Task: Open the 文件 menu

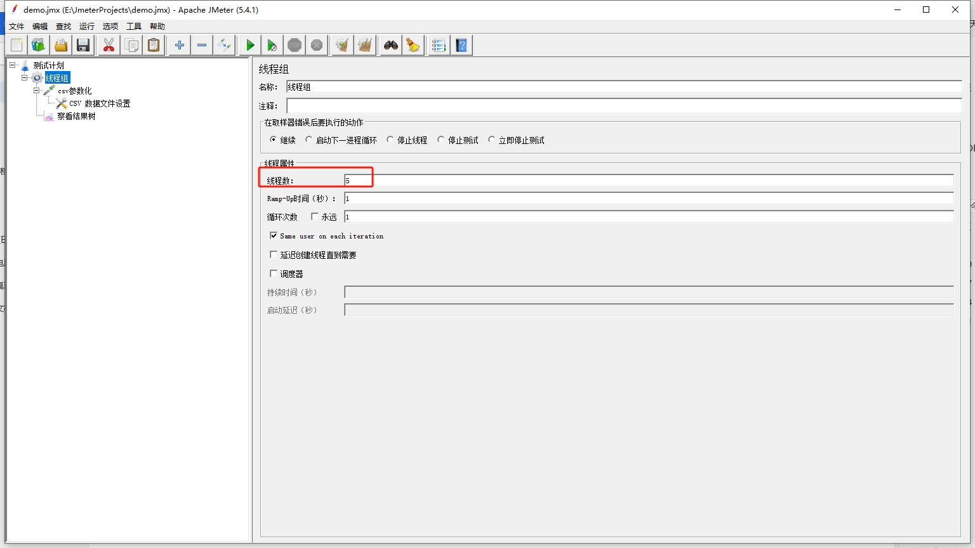Action: click(x=17, y=26)
